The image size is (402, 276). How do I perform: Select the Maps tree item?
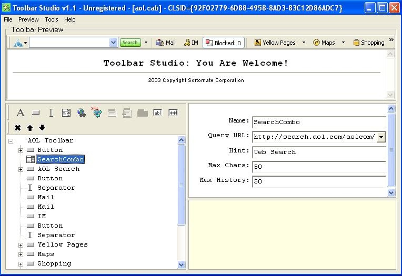(x=46, y=254)
